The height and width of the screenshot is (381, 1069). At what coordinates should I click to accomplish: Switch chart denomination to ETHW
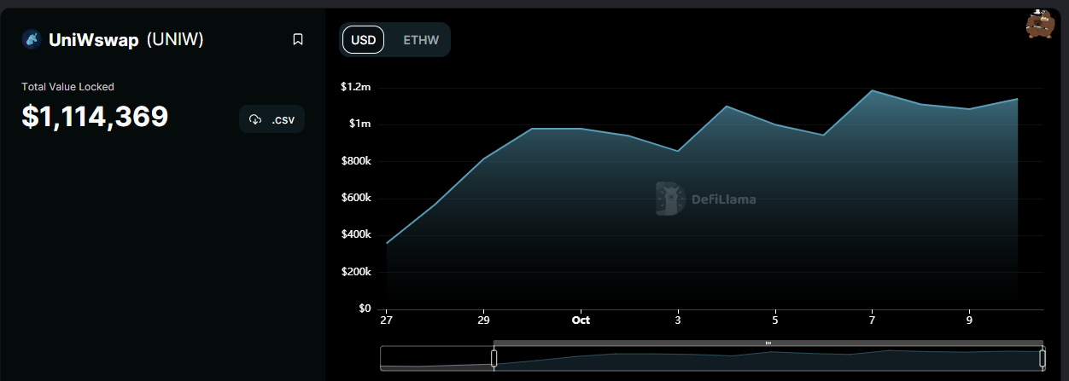point(419,40)
